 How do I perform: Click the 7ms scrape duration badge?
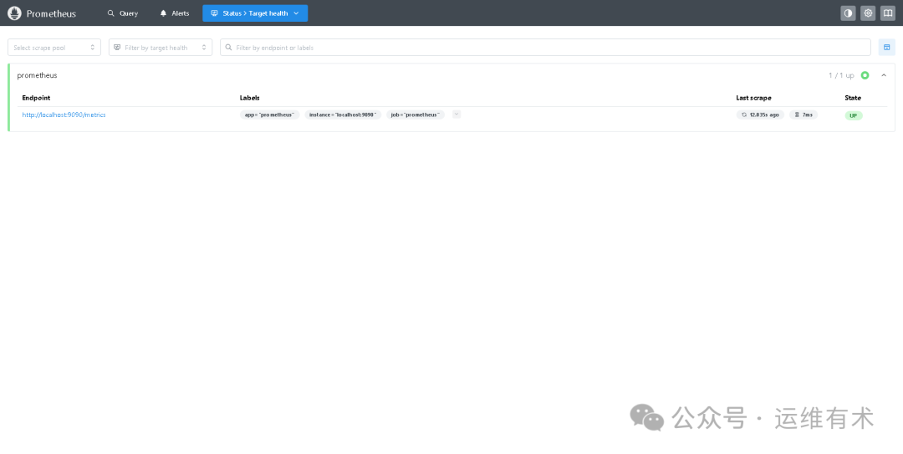(x=804, y=115)
